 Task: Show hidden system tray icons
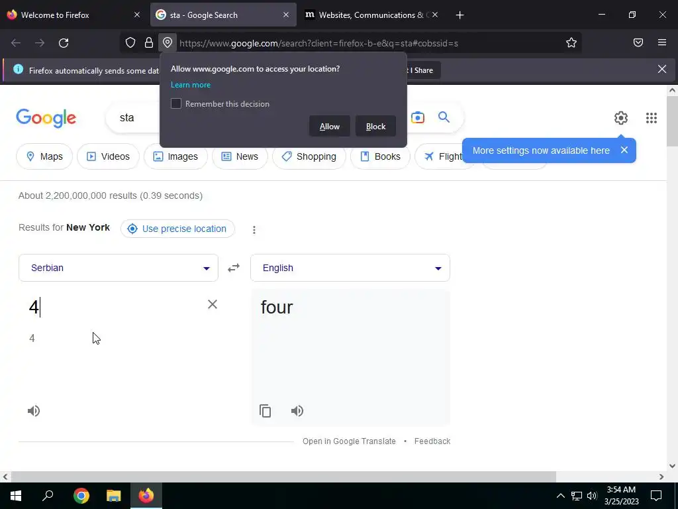coord(560,496)
